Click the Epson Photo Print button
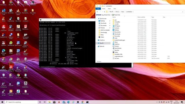The width and height of the screenshot is (185, 104). pos(116,15)
